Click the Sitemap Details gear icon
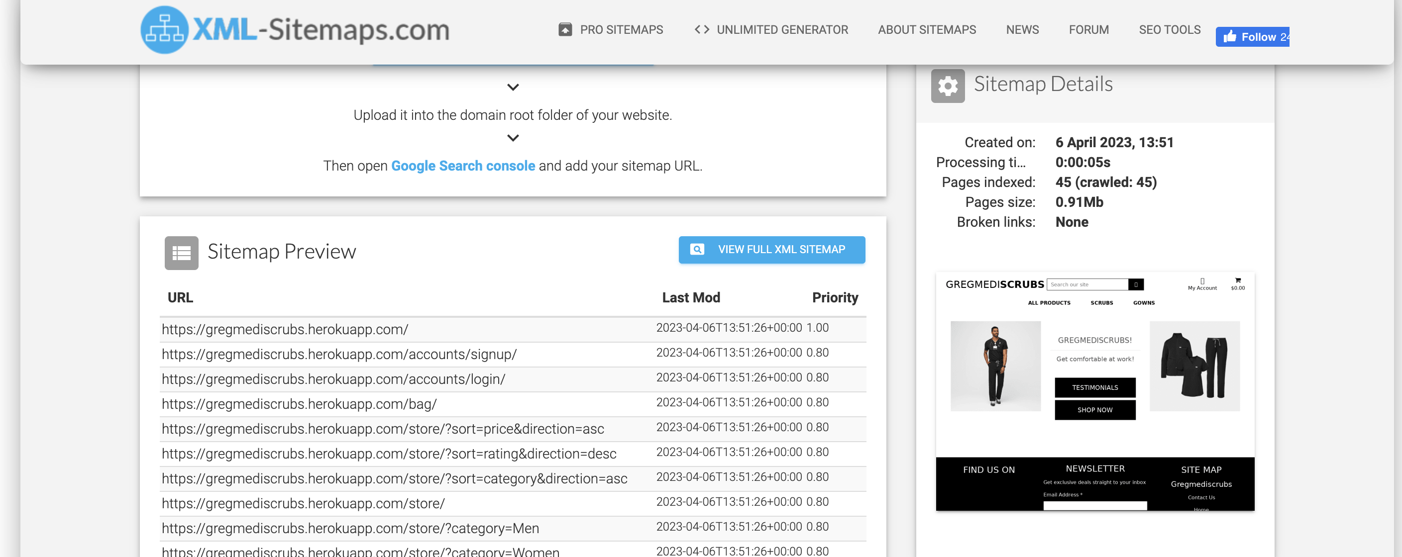The width and height of the screenshot is (1402, 557). click(947, 86)
